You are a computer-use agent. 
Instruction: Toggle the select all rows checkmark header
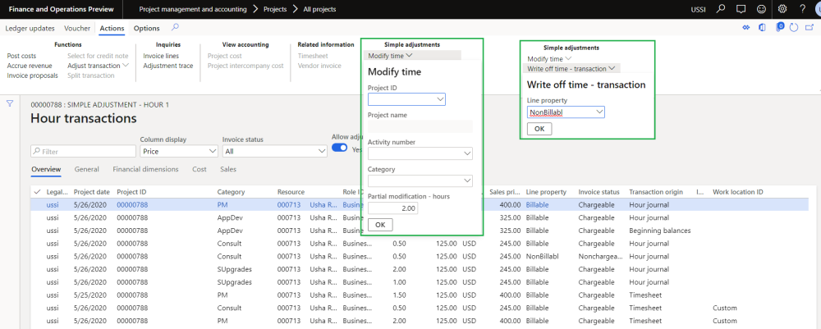pos(37,191)
